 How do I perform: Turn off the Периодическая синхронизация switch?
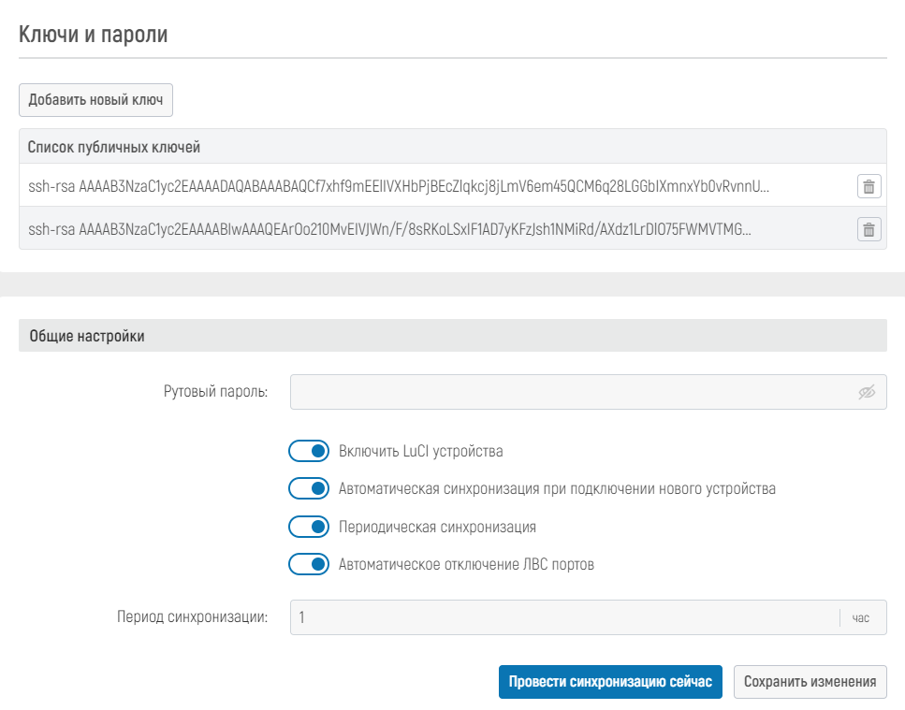point(310,527)
